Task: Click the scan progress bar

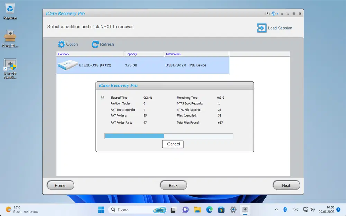Action: tap(169, 136)
